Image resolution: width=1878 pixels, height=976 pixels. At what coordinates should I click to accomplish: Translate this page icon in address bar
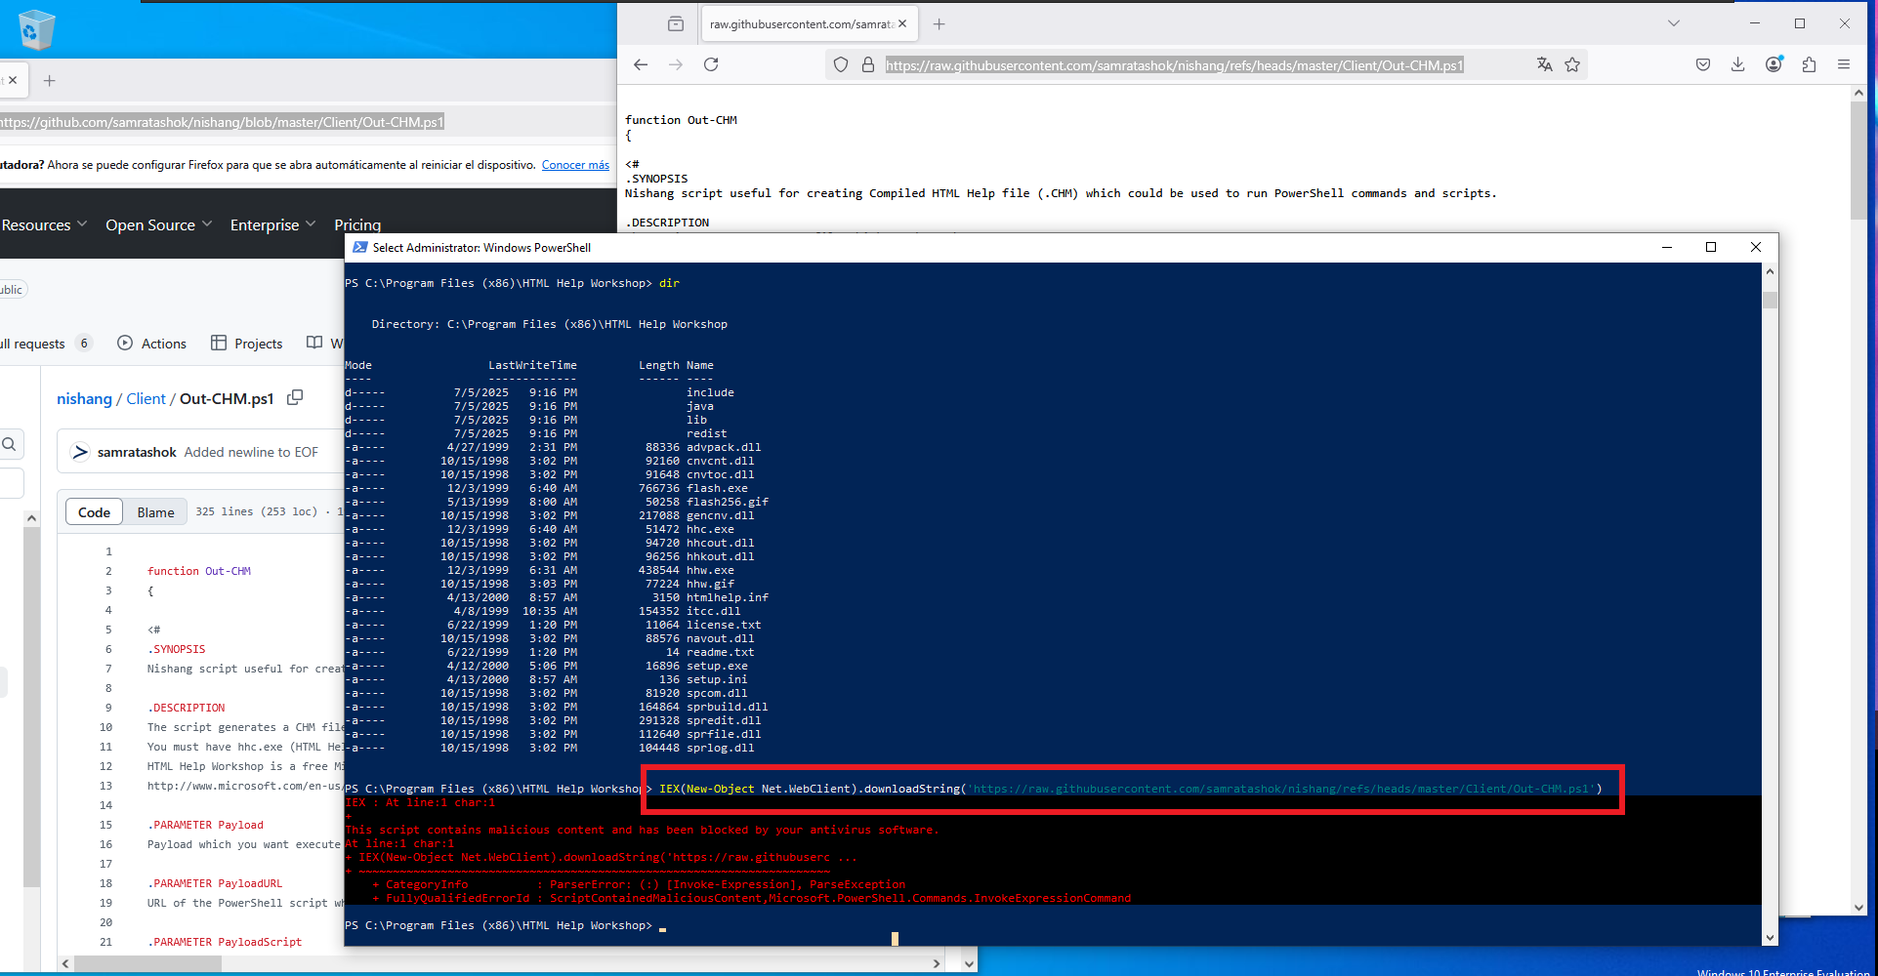tap(1544, 64)
